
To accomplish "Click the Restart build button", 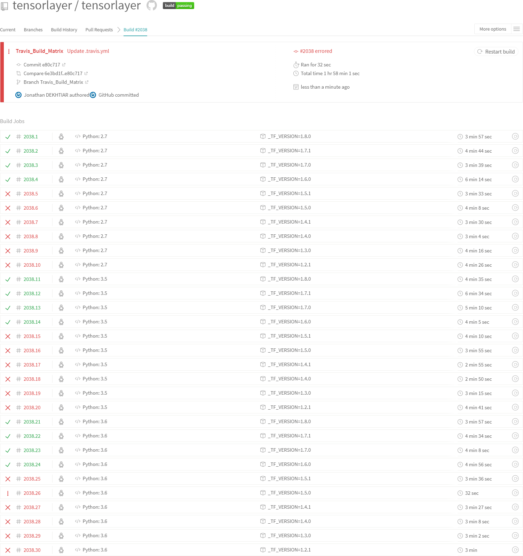I will [x=496, y=51].
